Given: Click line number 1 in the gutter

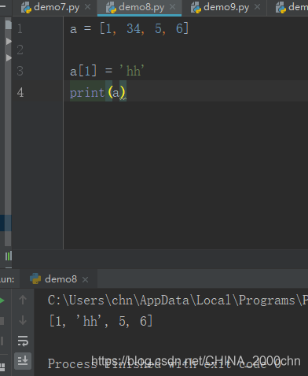Looking at the screenshot, I should tap(20, 28).
